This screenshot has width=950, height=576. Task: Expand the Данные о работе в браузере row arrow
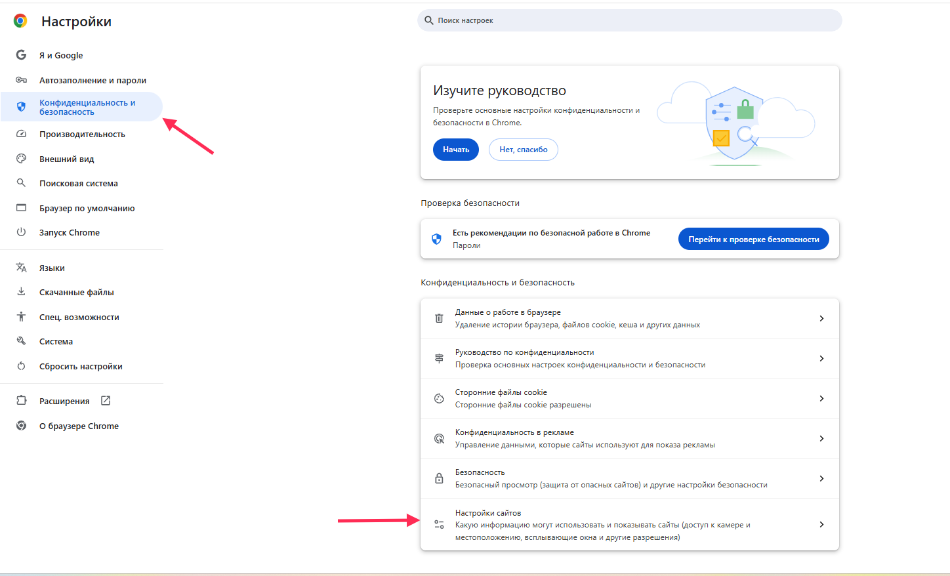click(821, 318)
